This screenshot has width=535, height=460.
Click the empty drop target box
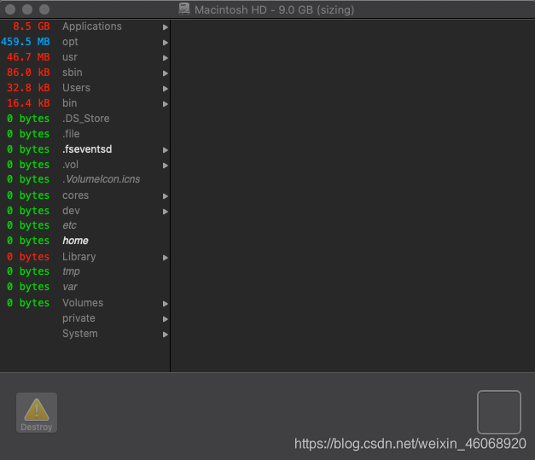[x=499, y=412]
